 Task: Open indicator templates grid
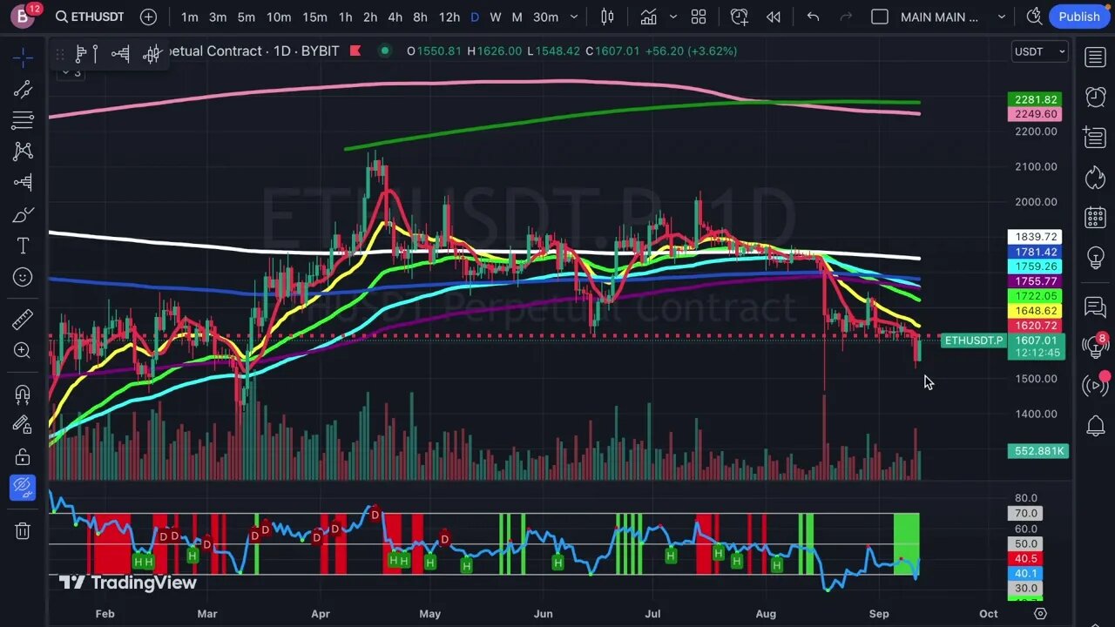click(699, 17)
